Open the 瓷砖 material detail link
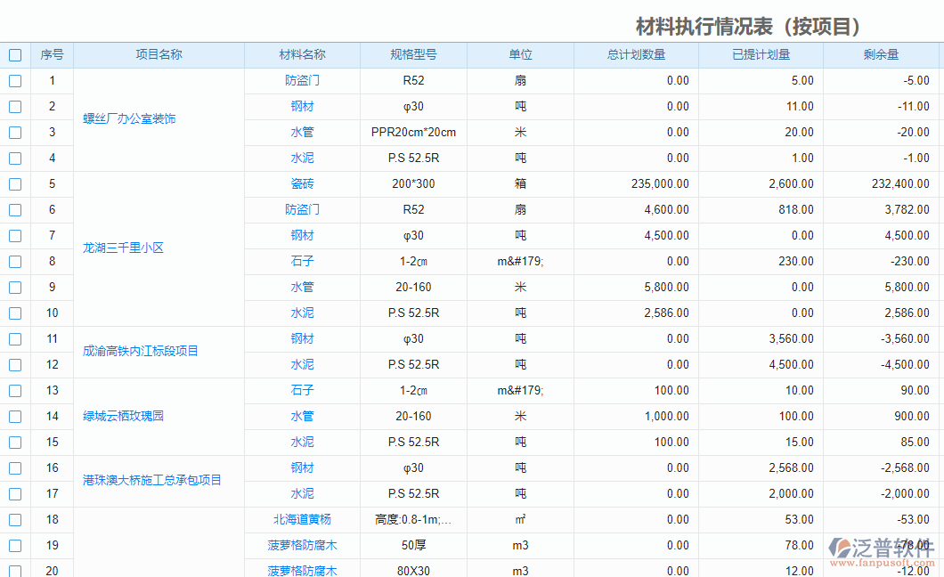 [x=302, y=183]
